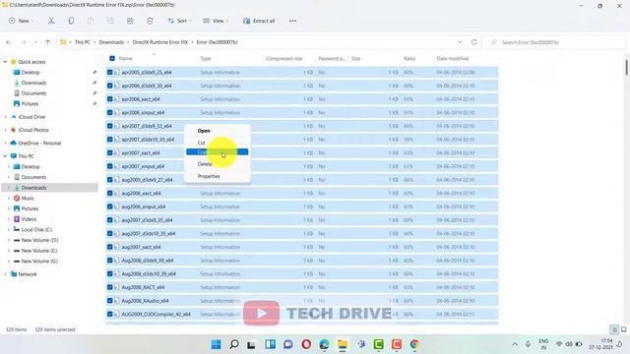Screen dimensions: 630x354
Task: Open taskbar Search magnifier
Action: click(234, 344)
